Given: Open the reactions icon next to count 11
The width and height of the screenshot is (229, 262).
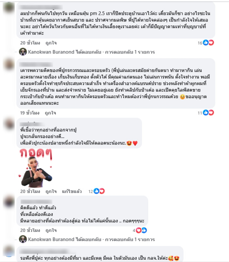Looking at the screenshot, I should 208,113.
